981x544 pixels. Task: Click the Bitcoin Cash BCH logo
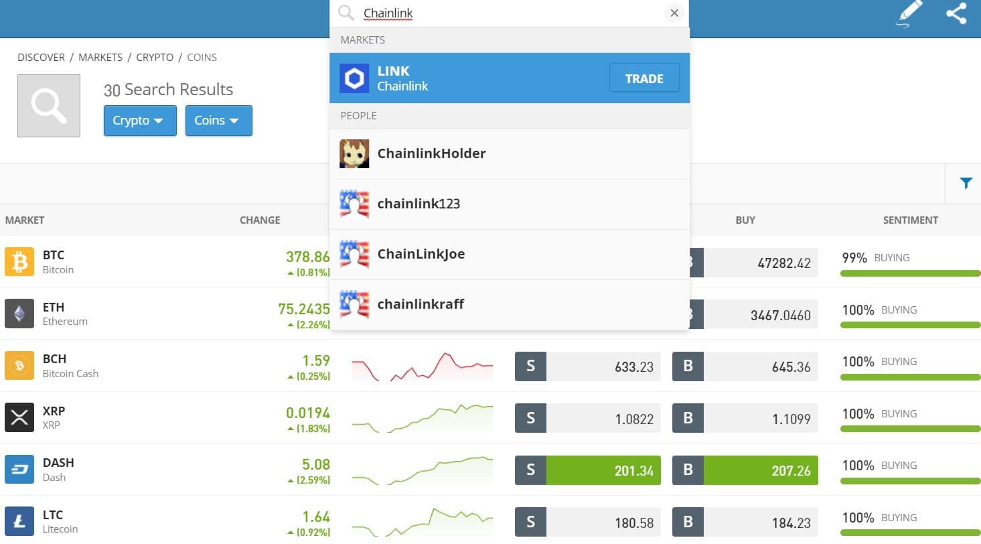point(19,365)
